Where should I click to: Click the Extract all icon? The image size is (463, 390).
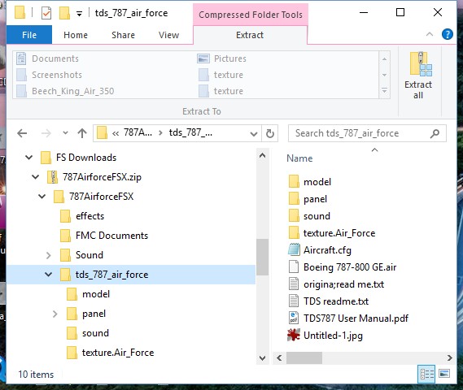tap(421, 64)
